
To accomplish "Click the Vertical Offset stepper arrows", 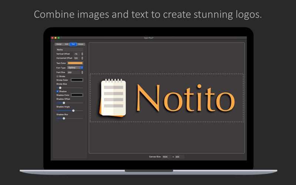I will pyautogui.click(x=82, y=54).
